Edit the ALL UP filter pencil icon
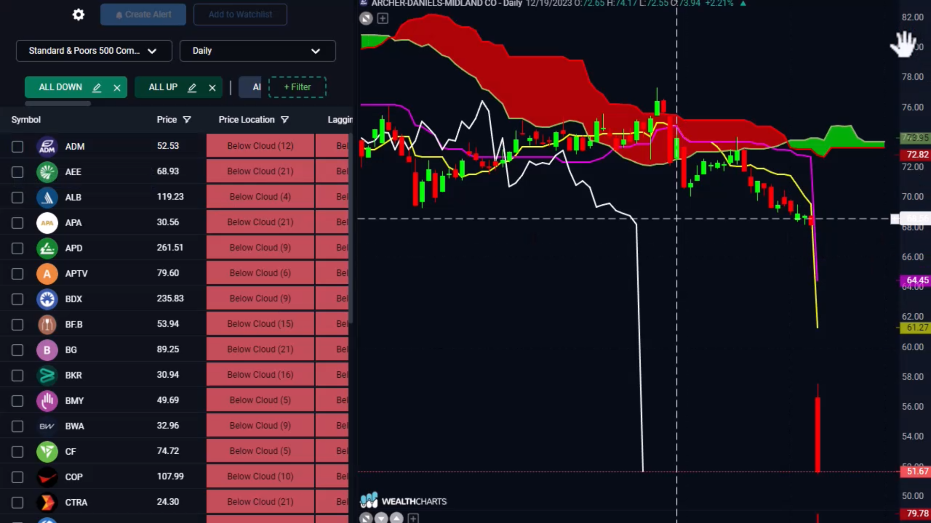 (x=192, y=88)
